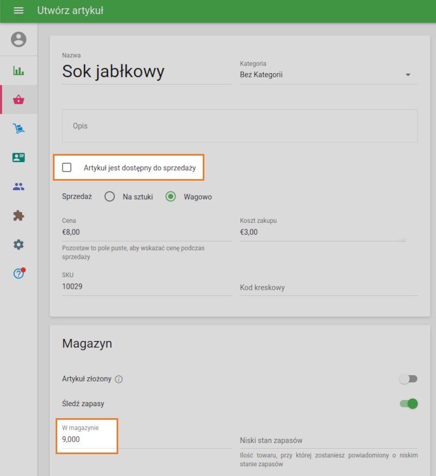The image size is (436, 476).
Task: Open Settings via gear icon
Action: tap(19, 244)
